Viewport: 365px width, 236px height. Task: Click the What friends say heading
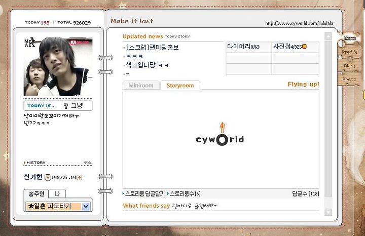click(x=146, y=206)
